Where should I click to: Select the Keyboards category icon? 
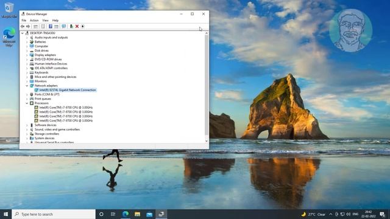pyautogui.click(x=32, y=72)
